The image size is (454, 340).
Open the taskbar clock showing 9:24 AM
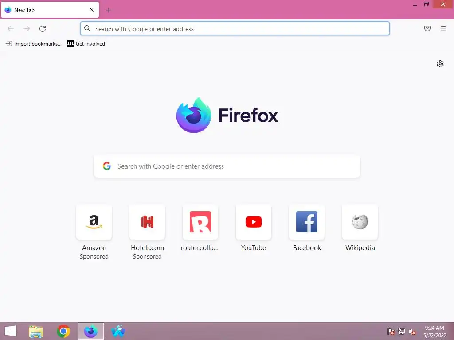coord(434,332)
